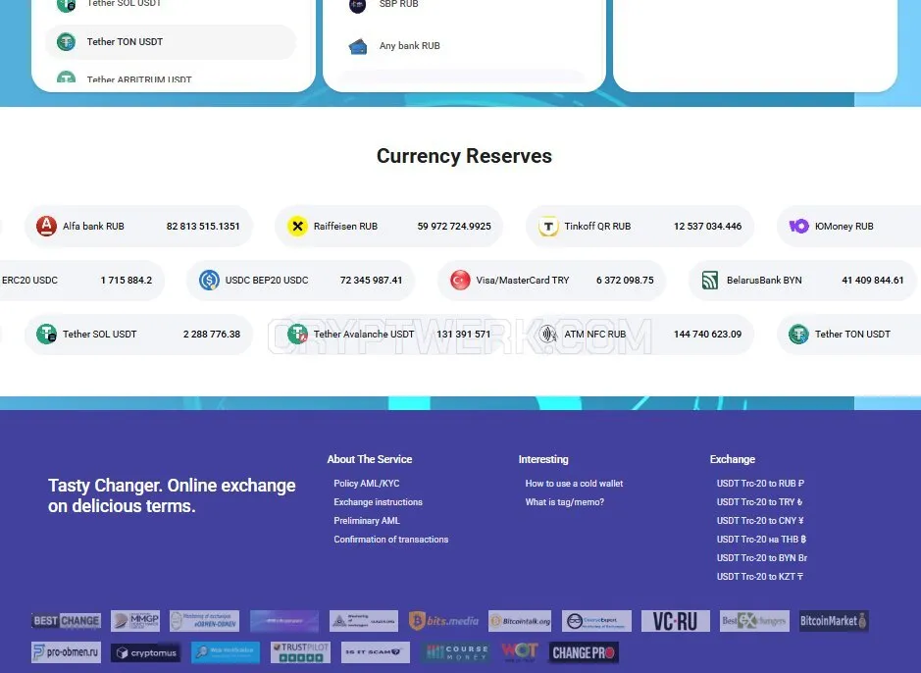The width and height of the screenshot is (921, 673).
Task: Click ERC20 USDC reserve value 1 715 884.2
Action: (127, 281)
